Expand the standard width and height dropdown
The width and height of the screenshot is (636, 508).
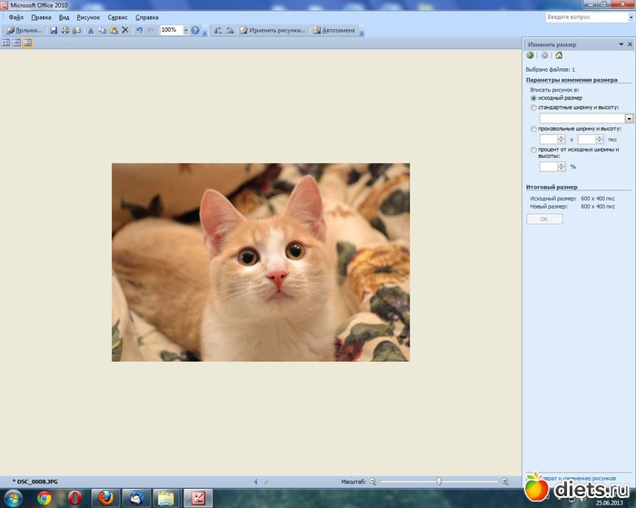coord(629,118)
